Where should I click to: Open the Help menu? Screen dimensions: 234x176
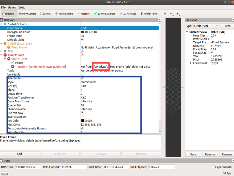(x=22, y=7)
